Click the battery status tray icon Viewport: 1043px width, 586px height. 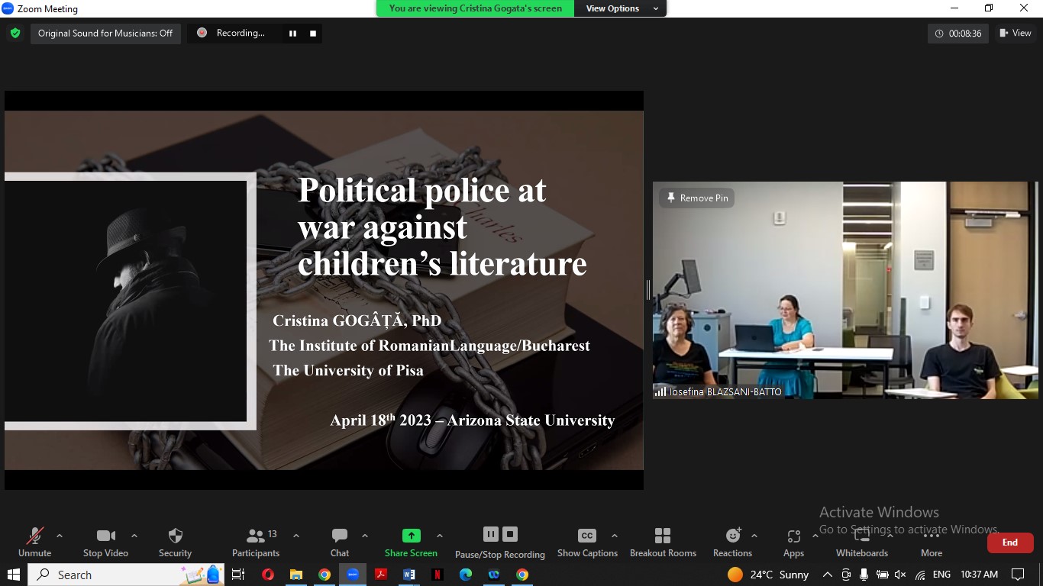pyautogui.click(x=882, y=575)
